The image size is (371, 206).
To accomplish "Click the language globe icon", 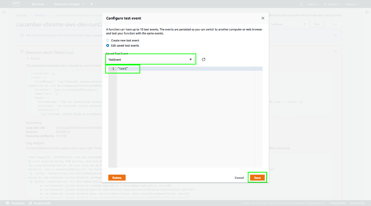I will click(30, 203).
